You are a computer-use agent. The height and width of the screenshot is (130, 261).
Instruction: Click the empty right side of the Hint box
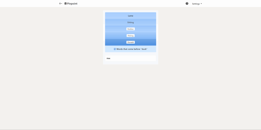pyautogui.click(x=143, y=58)
